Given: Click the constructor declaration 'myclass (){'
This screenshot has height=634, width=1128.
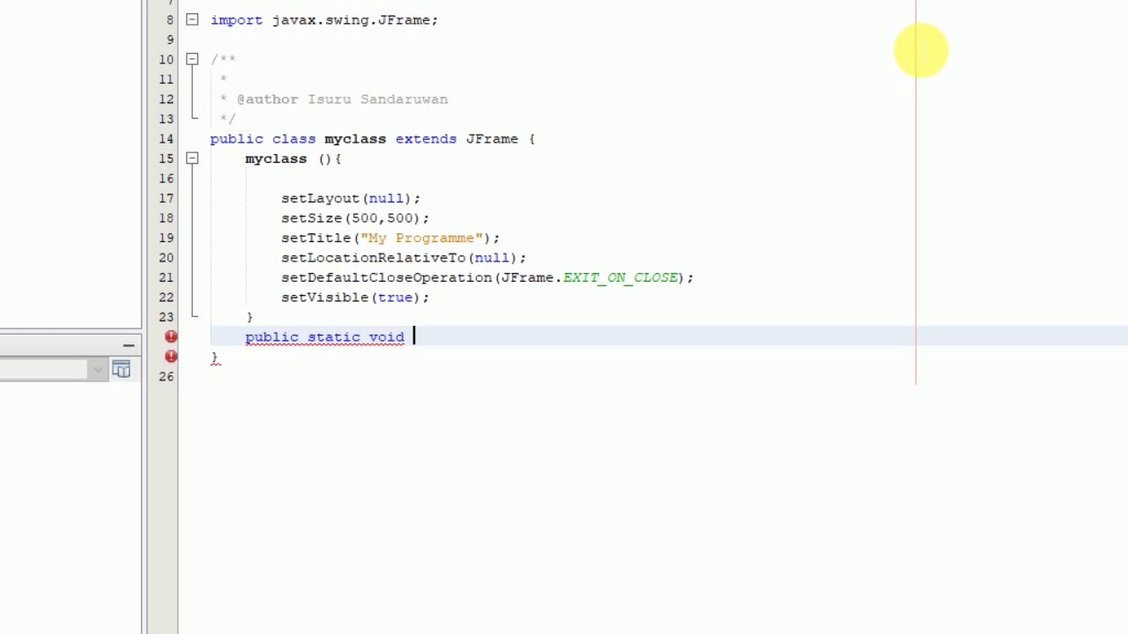Looking at the screenshot, I should pos(293,158).
